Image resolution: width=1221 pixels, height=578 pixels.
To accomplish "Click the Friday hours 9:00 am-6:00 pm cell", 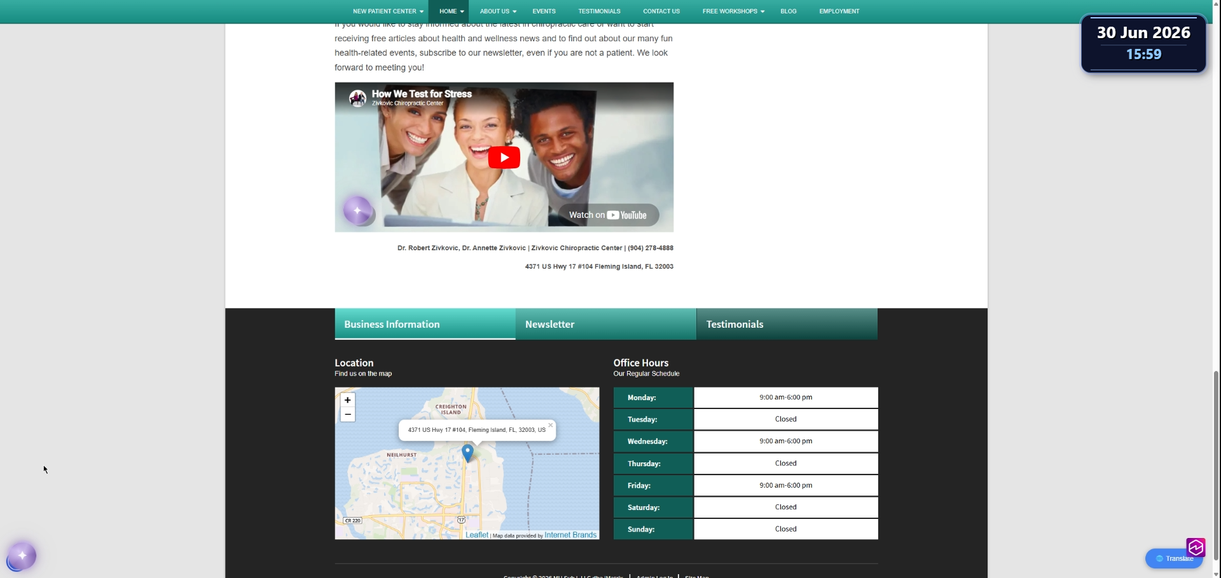I will pos(786,485).
